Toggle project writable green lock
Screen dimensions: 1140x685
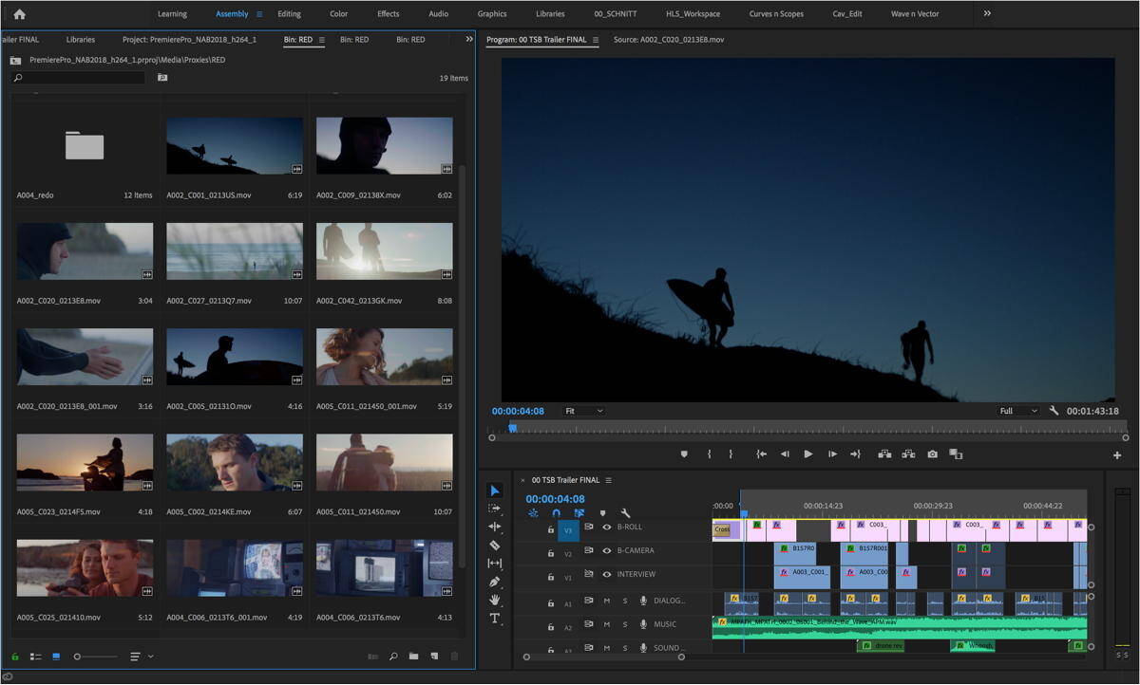(15, 656)
